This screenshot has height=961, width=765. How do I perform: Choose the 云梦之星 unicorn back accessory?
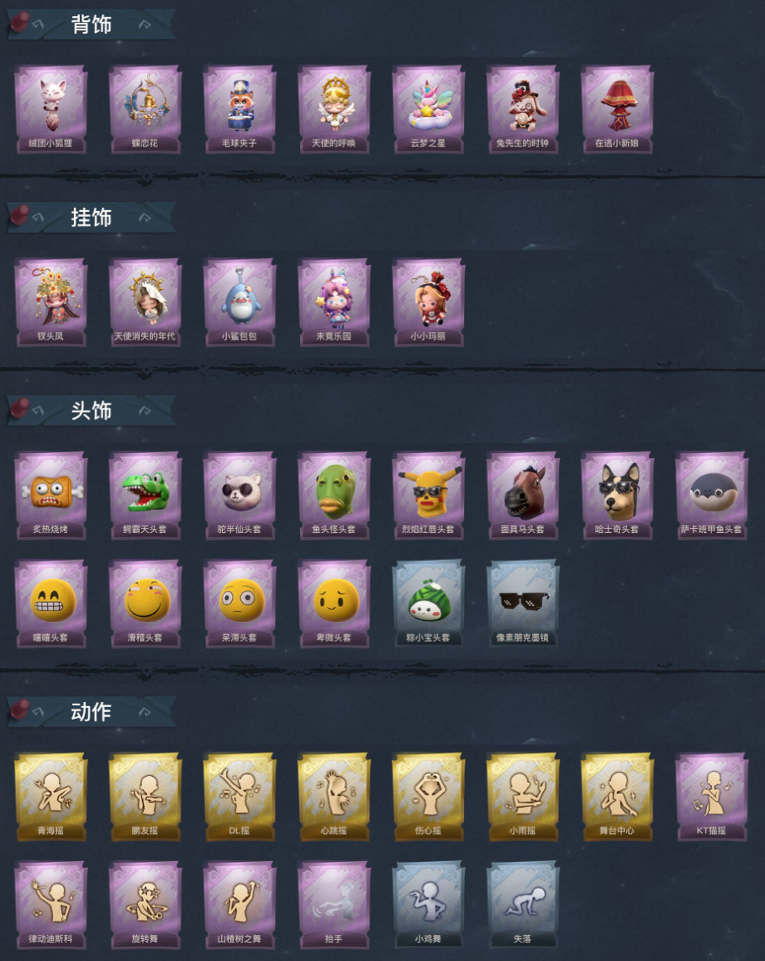[429, 109]
